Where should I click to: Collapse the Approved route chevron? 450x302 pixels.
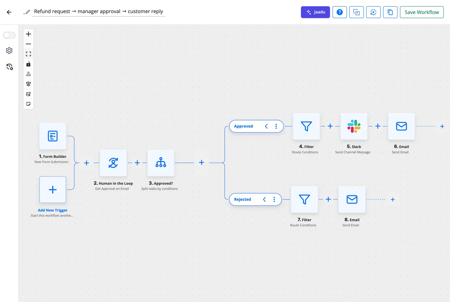point(266,126)
